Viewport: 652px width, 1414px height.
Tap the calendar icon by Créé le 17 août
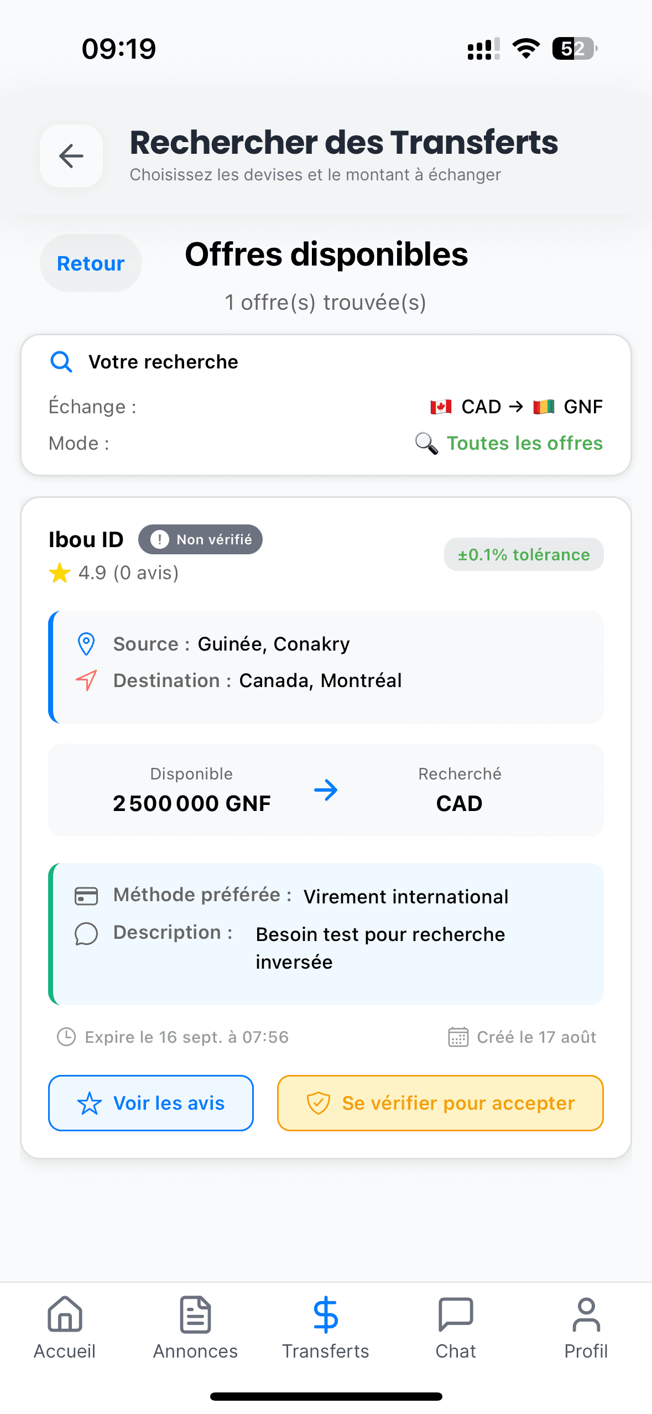pyautogui.click(x=458, y=1037)
